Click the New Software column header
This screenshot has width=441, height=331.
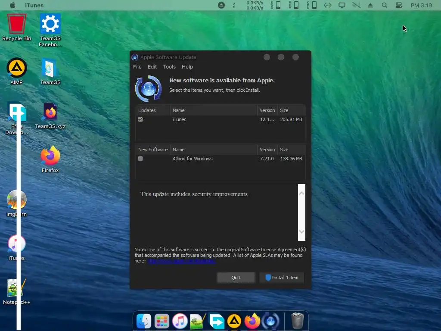(x=153, y=150)
